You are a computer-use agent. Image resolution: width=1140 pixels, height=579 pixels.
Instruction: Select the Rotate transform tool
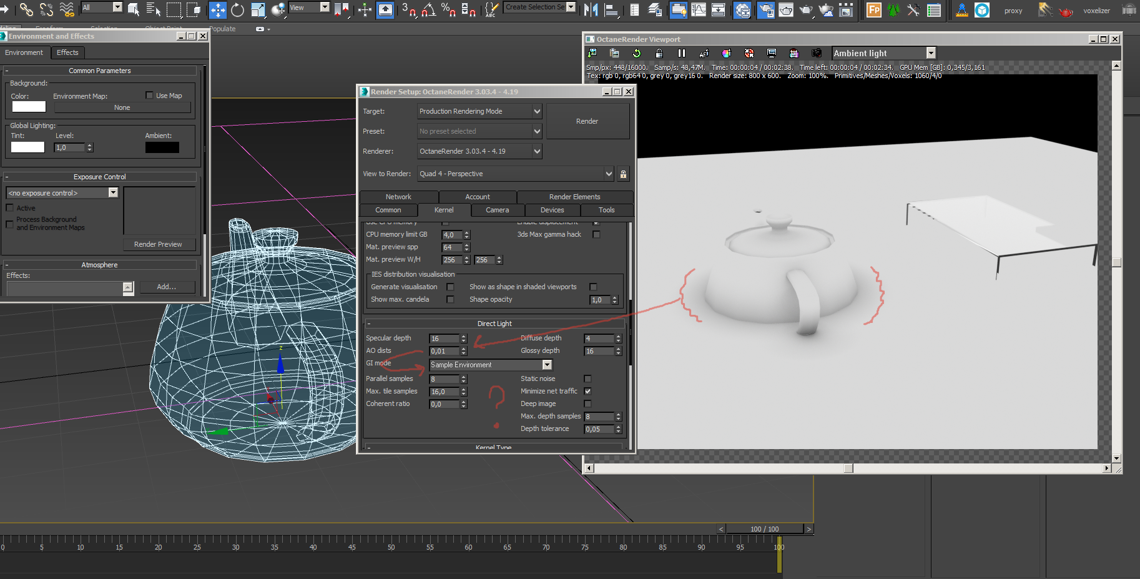coord(237,9)
